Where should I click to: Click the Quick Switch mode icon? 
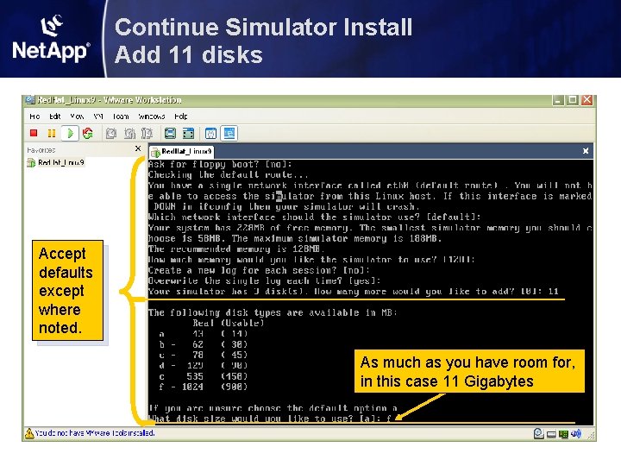pos(188,134)
